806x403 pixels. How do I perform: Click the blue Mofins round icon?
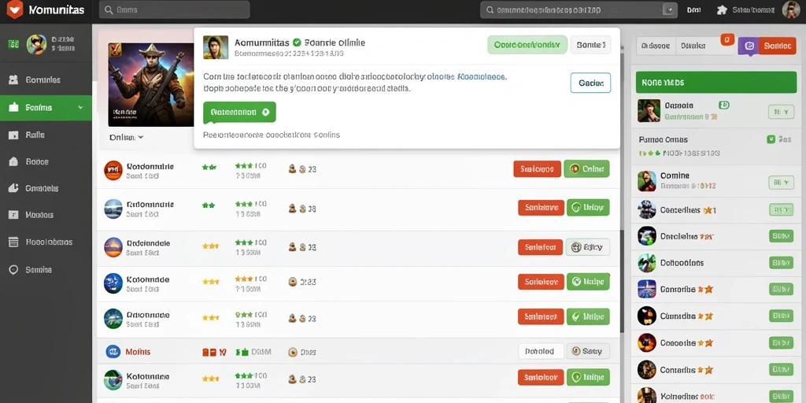pyautogui.click(x=113, y=352)
